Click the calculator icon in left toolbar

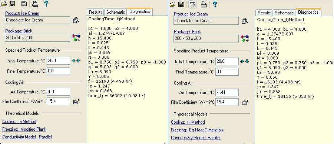(24, 4)
